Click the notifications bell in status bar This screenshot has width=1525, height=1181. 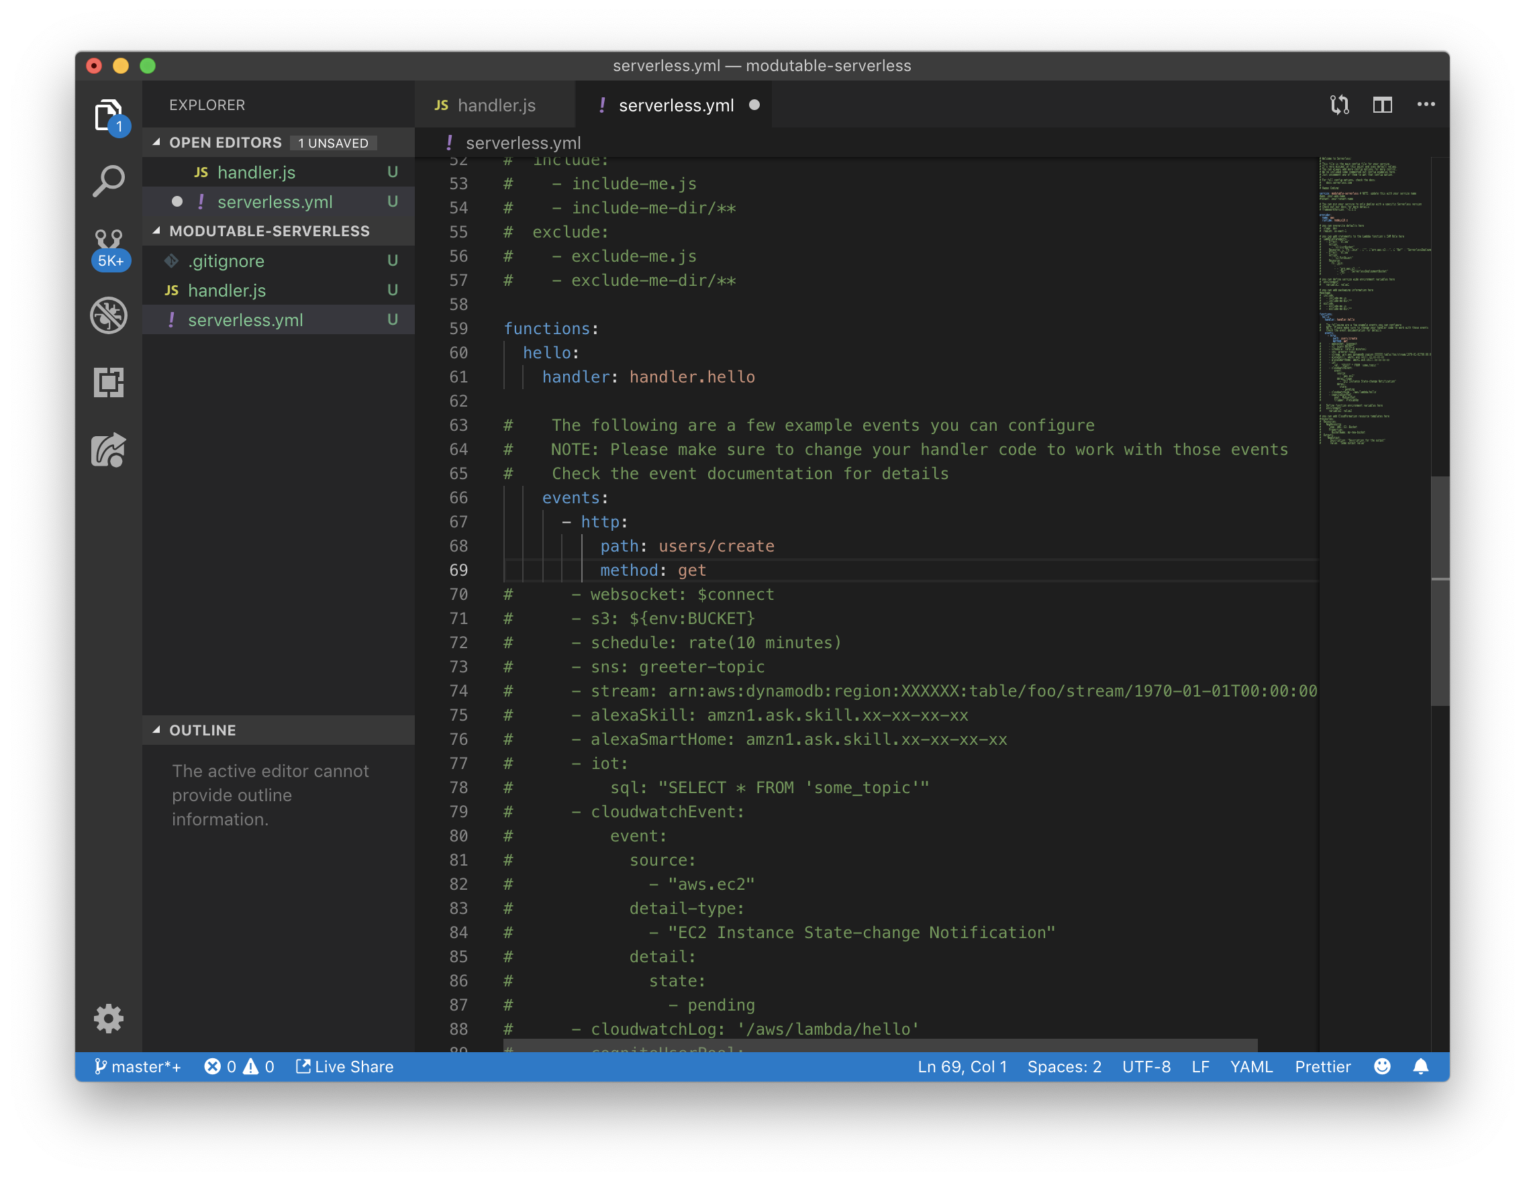click(1420, 1066)
